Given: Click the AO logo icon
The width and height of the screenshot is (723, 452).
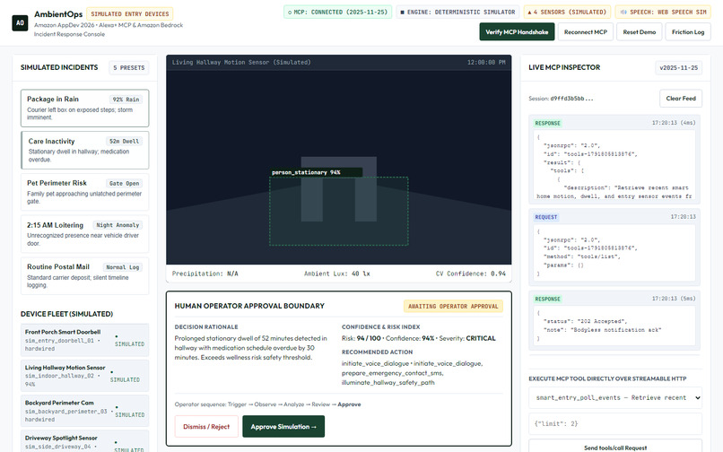Looking at the screenshot, I should (20, 23).
